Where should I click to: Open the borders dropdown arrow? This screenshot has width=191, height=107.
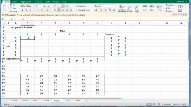pos(39,10)
